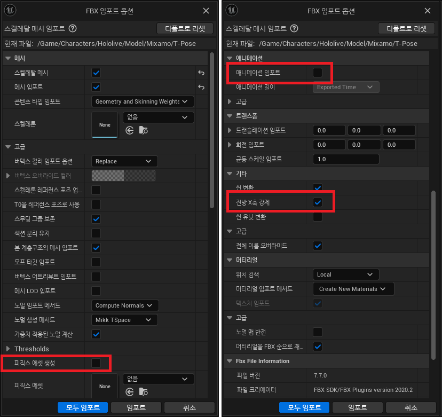This screenshot has width=442, height=417.
Task: Toggle the 스켈레탈 메시 checkbox
Action: [96, 73]
